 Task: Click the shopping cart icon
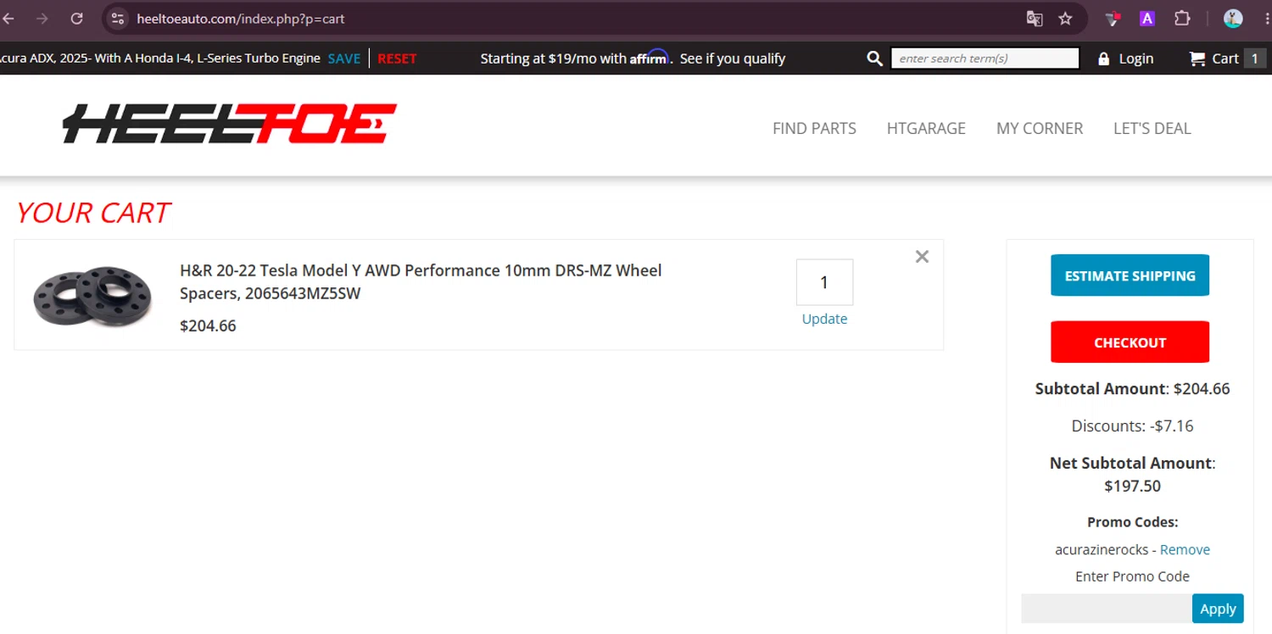(x=1197, y=58)
